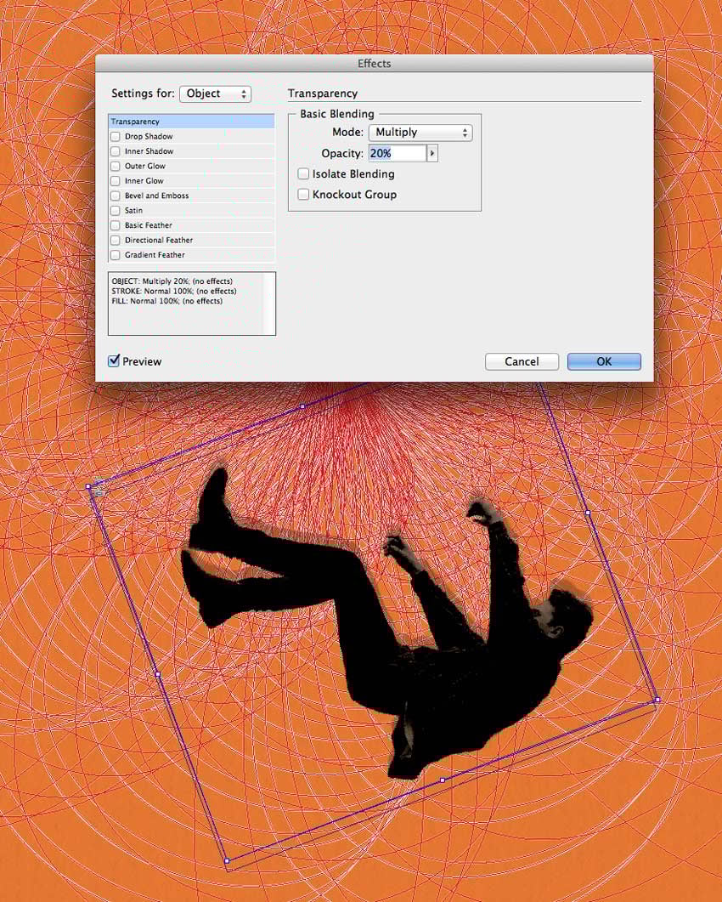Click the FILL: Normal 100% summary line

coord(166,301)
